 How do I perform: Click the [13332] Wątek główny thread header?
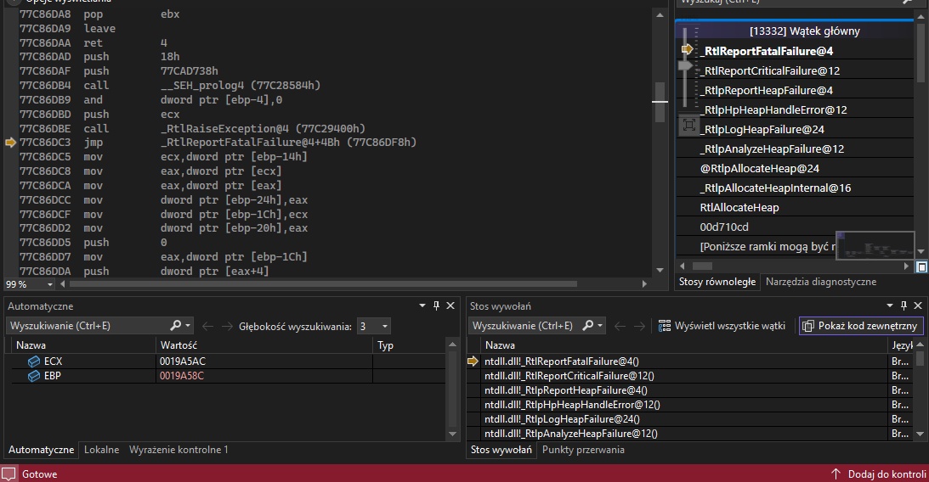pos(804,31)
